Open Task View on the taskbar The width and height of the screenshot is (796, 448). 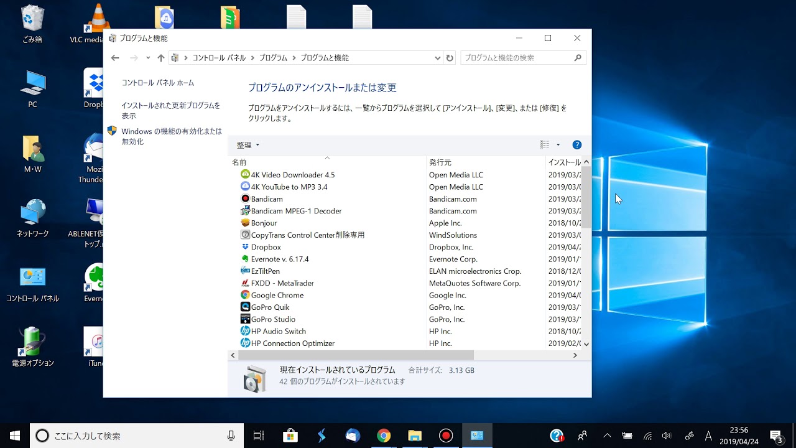[259, 436]
